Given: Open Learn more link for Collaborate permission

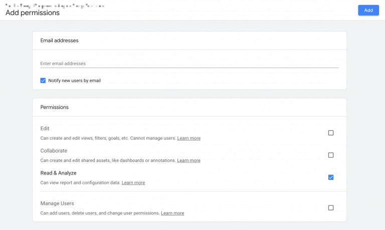Looking at the screenshot, I should pyautogui.click(x=188, y=160).
